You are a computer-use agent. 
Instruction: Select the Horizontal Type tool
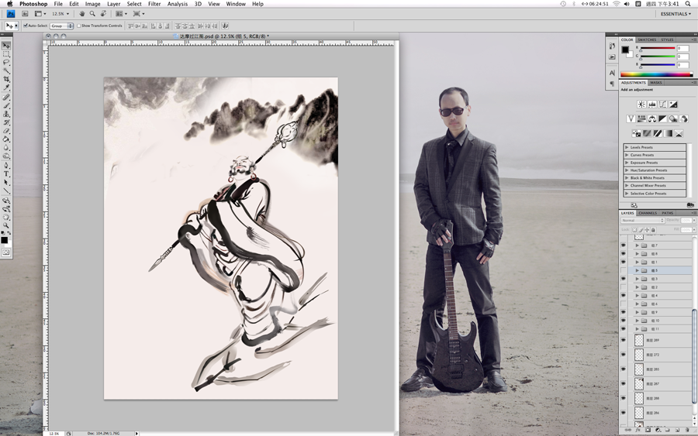[5, 173]
